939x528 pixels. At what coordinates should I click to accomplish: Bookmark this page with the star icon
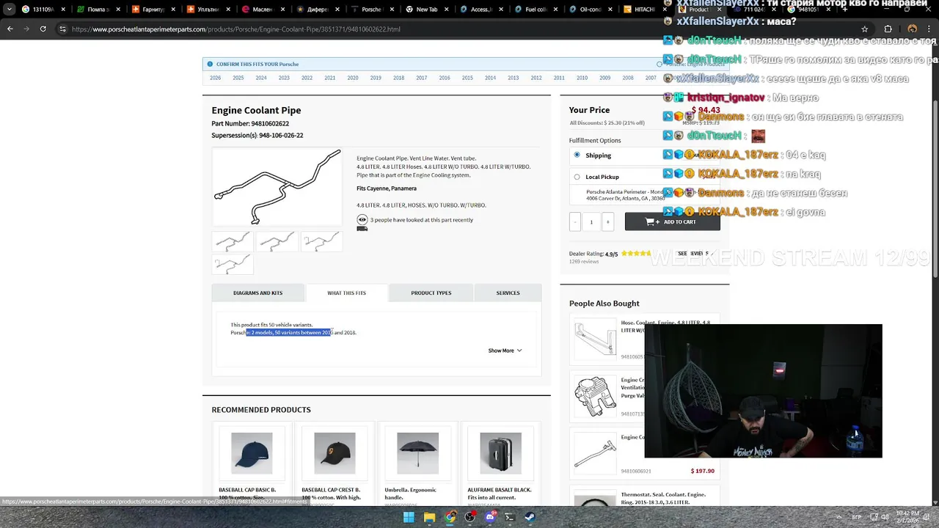(x=865, y=29)
